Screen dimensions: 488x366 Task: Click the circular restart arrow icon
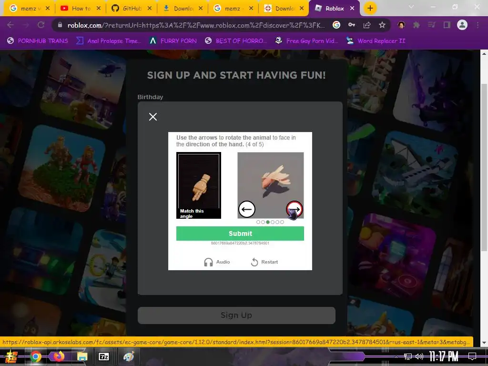point(254,262)
